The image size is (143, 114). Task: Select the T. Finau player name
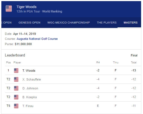28,106
